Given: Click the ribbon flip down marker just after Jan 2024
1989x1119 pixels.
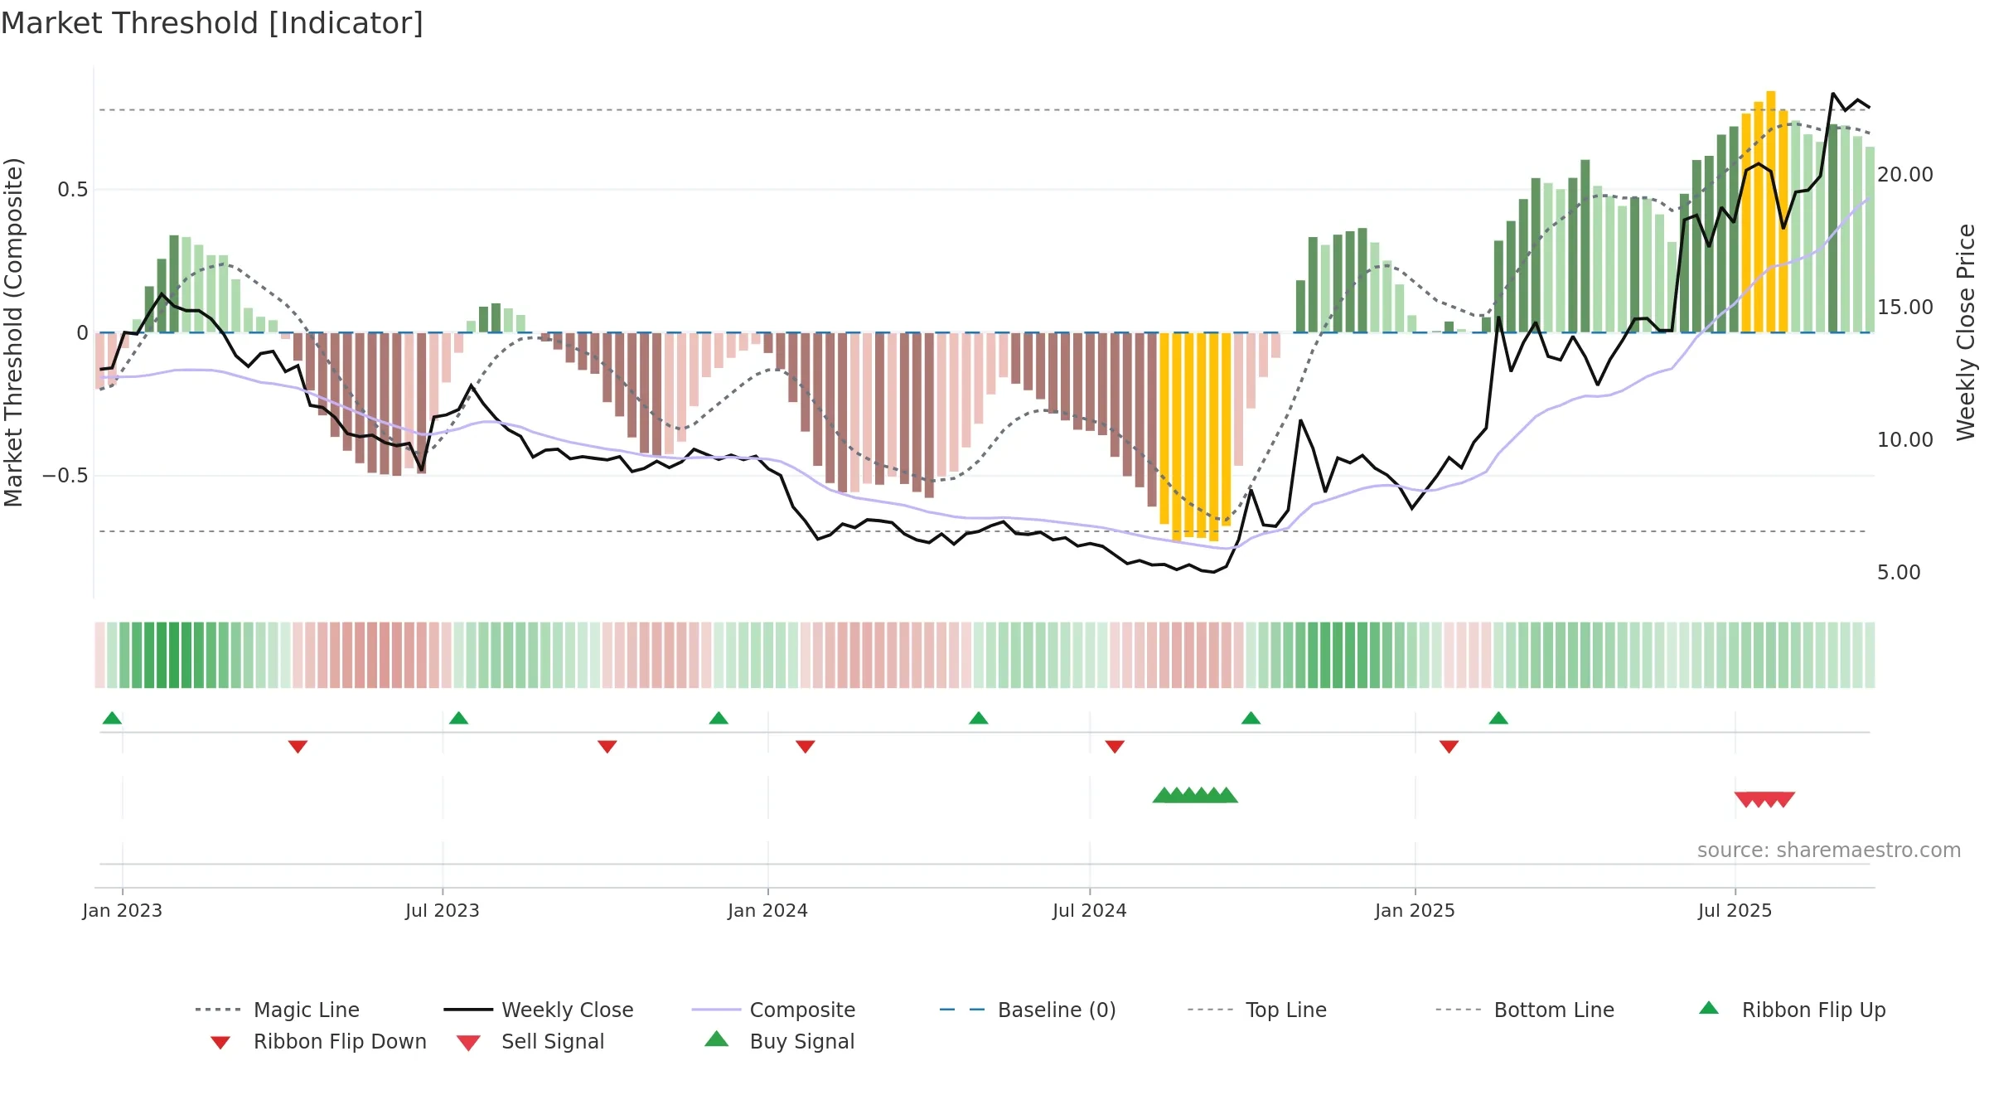Looking at the screenshot, I should tap(805, 747).
